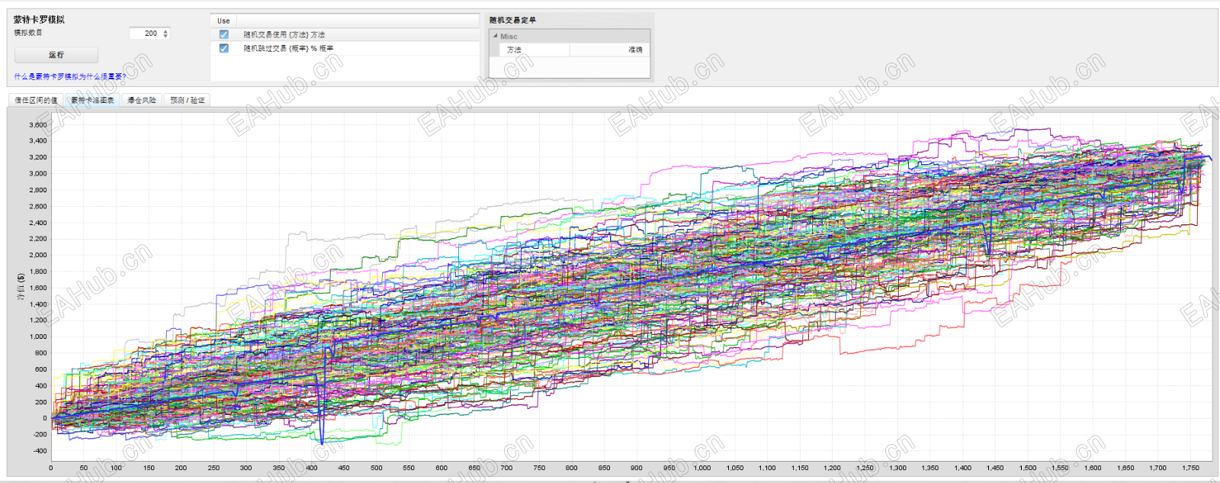Go to the 预测 / 验证 tab

(187, 100)
